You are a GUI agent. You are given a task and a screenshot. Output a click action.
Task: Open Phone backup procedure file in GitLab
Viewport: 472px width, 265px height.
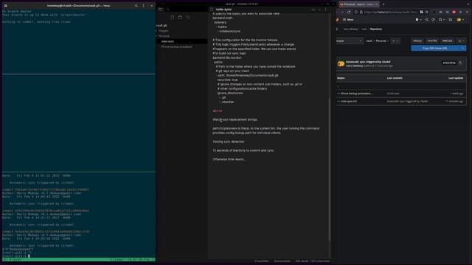[356, 93]
